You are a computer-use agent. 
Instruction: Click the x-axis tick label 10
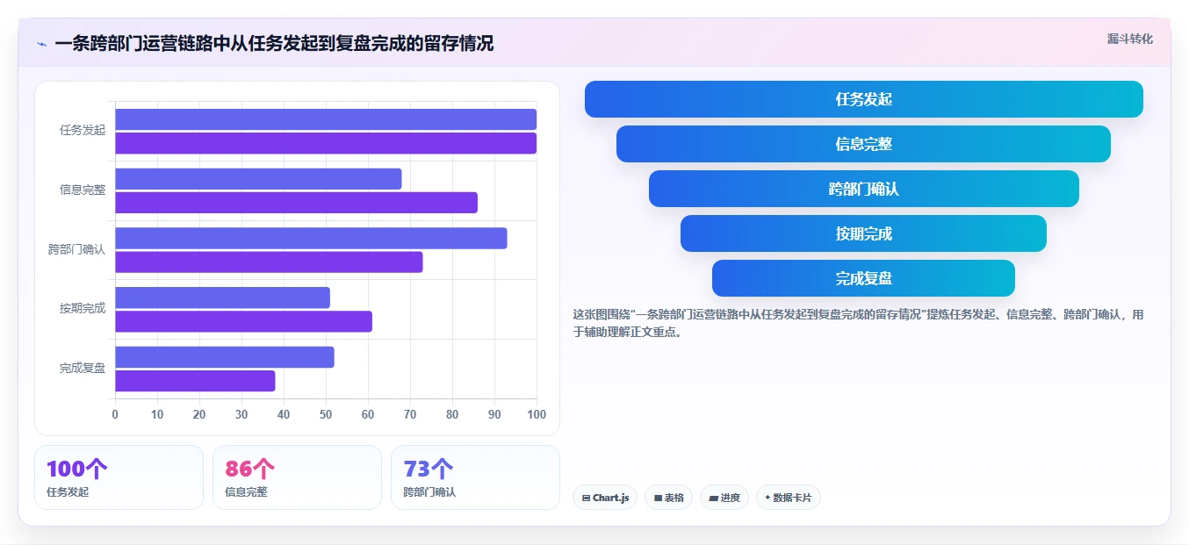click(157, 414)
